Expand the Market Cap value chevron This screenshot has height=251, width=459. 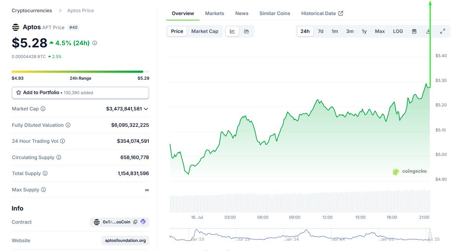(146, 109)
